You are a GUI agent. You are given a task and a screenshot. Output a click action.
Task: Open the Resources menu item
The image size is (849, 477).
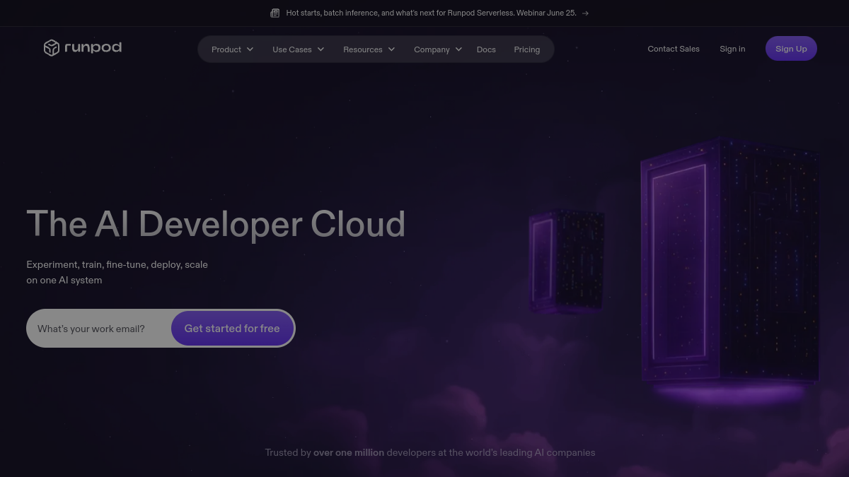[363, 49]
